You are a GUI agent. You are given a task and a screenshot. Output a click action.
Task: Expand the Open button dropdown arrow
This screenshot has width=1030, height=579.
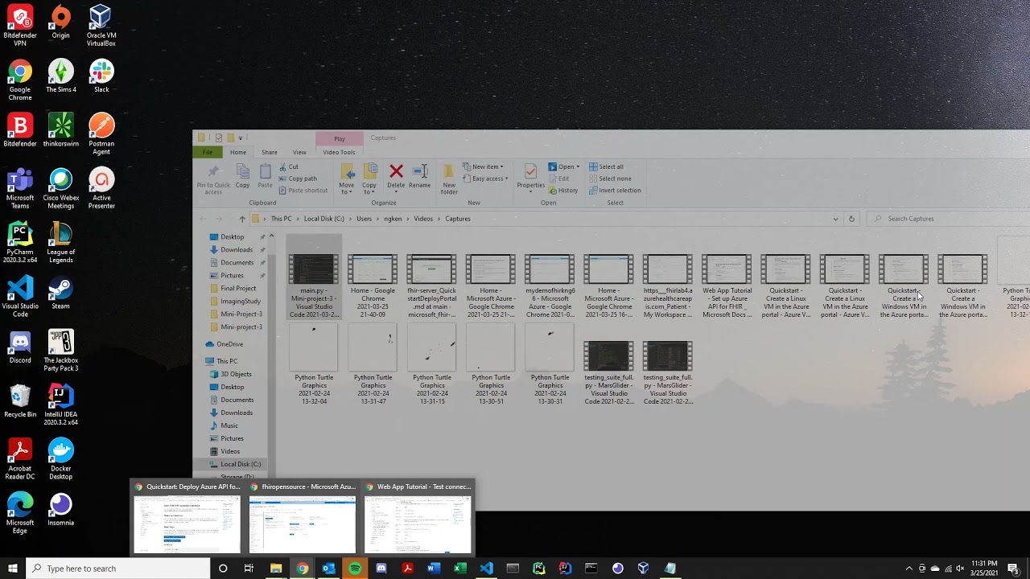point(578,166)
